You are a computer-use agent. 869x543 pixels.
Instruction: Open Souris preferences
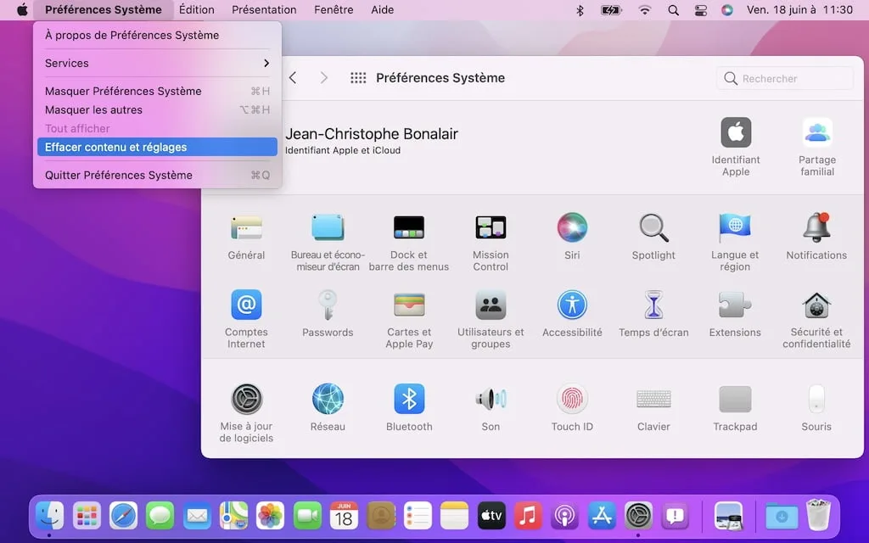pos(816,408)
